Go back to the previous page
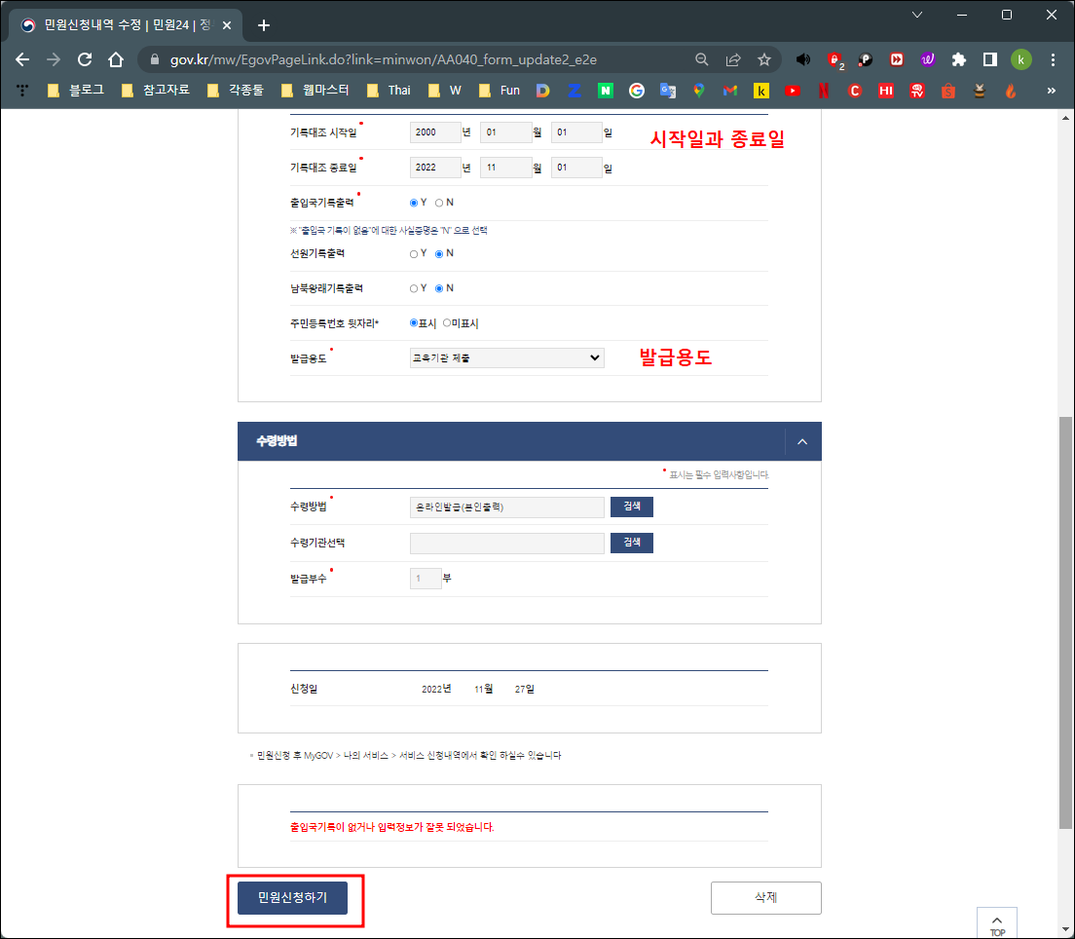The width and height of the screenshot is (1075, 939). [x=22, y=59]
